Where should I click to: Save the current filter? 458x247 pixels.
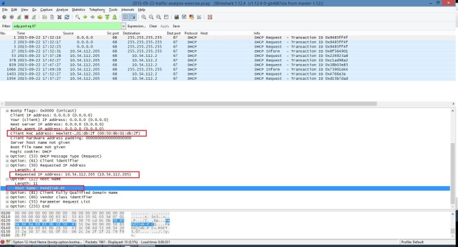point(176,26)
